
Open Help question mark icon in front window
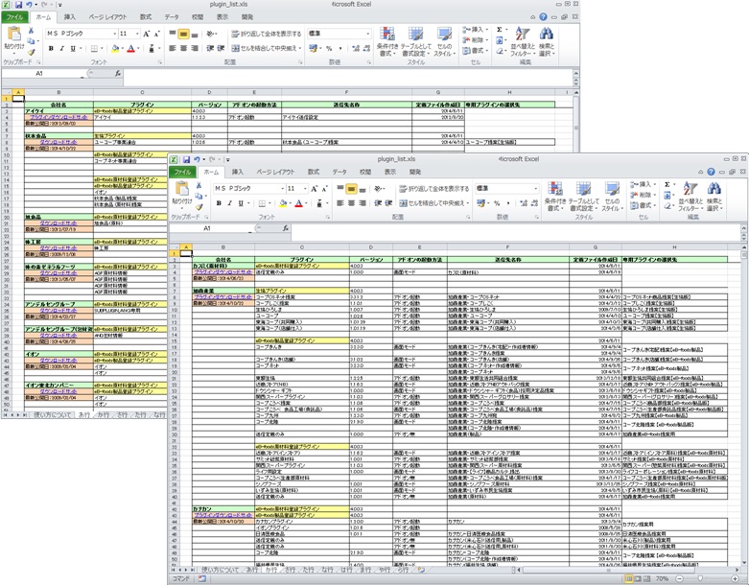(712, 172)
